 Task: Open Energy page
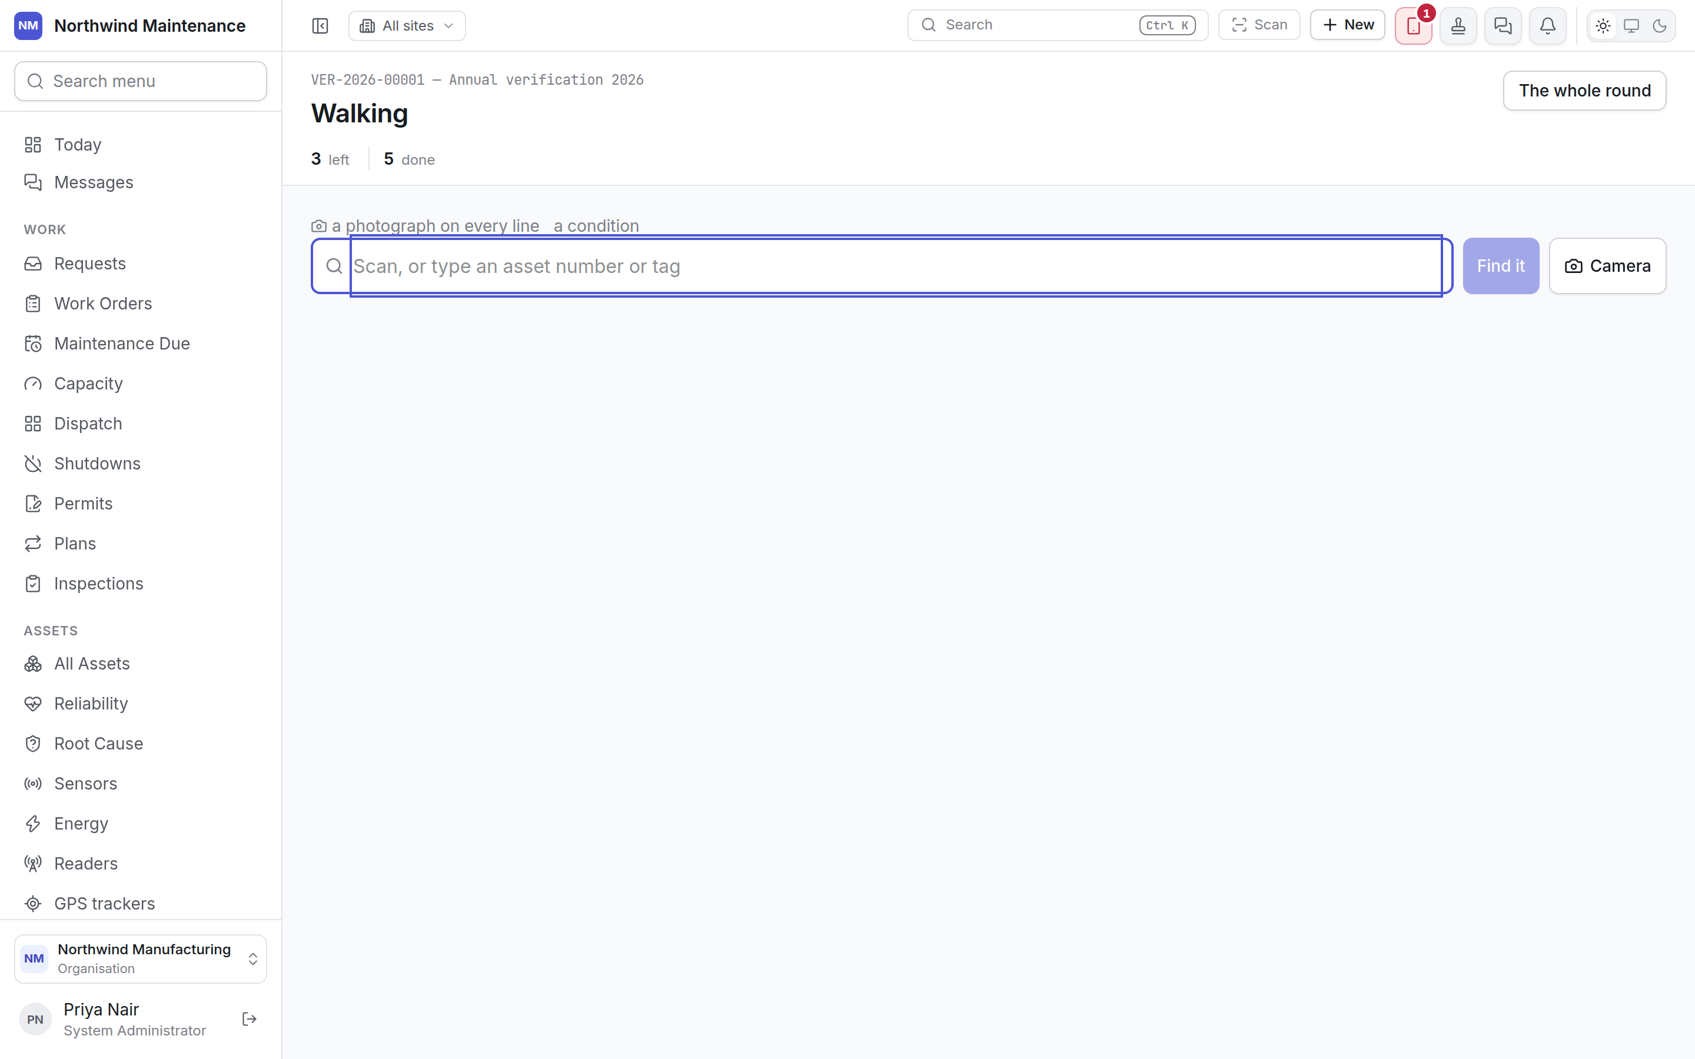[x=141, y=824]
